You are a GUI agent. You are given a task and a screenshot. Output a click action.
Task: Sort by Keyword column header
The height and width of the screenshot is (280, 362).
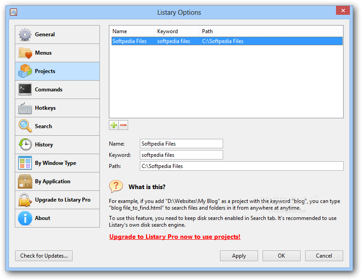[177, 31]
